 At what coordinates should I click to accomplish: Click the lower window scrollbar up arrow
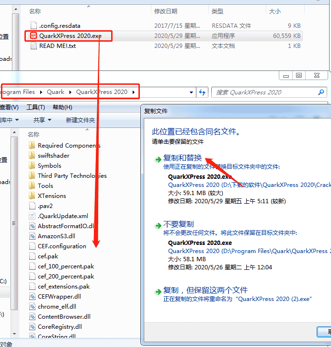tap(14, 132)
